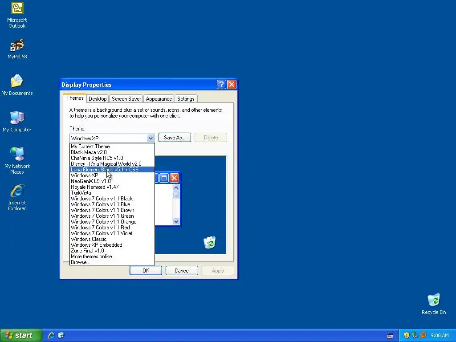
Task: Collapse the Theme dropdown arrow
Action: [151, 138]
